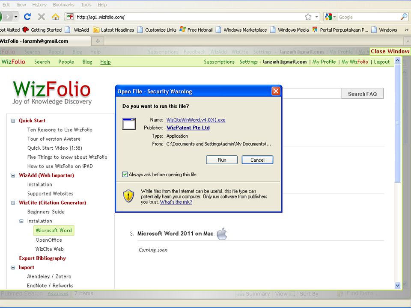Open the Tools menu

click(x=86, y=5)
